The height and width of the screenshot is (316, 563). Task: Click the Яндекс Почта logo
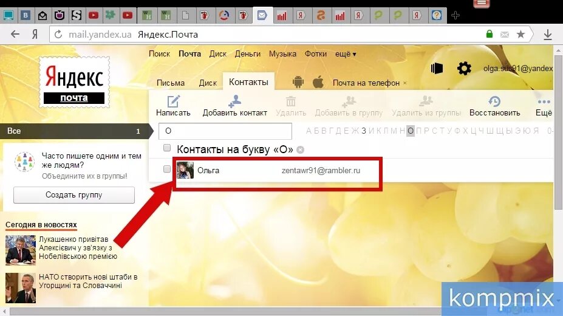[x=74, y=83]
